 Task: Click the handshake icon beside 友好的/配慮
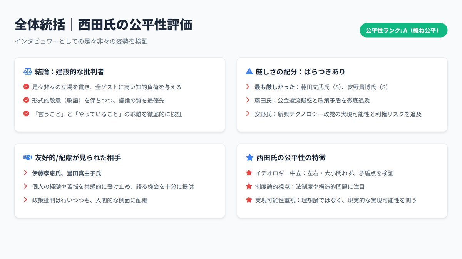28,157
